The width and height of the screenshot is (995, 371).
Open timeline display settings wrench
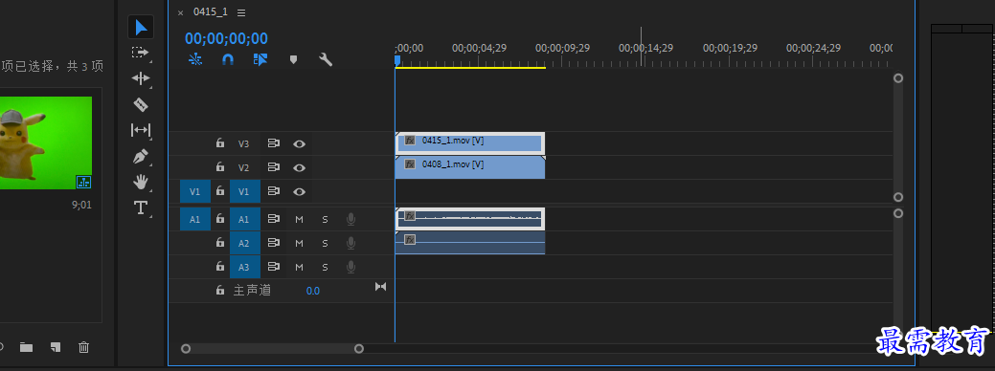[x=326, y=59]
